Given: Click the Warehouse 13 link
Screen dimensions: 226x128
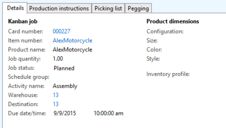Looking at the screenshot, I should click(56, 95).
